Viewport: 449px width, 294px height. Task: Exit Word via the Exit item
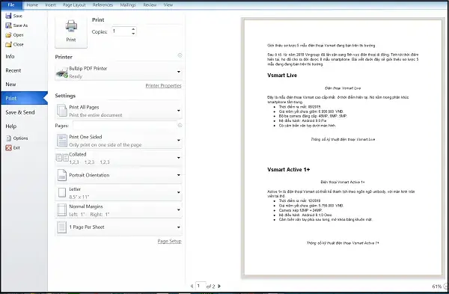click(x=13, y=147)
